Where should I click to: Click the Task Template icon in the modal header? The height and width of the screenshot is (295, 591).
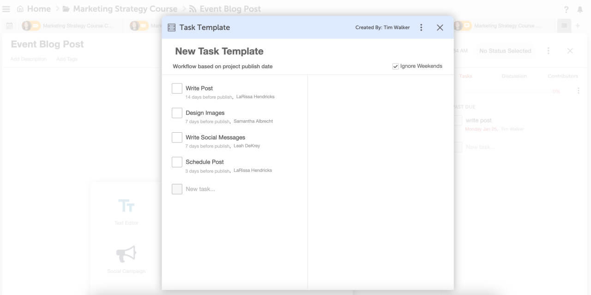[172, 27]
